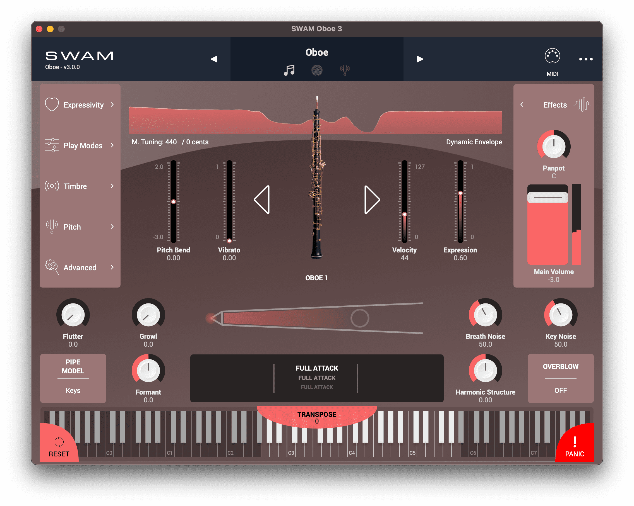This screenshot has height=506, width=634.
Task: Open the Effects section label
Action: [554, 105]
